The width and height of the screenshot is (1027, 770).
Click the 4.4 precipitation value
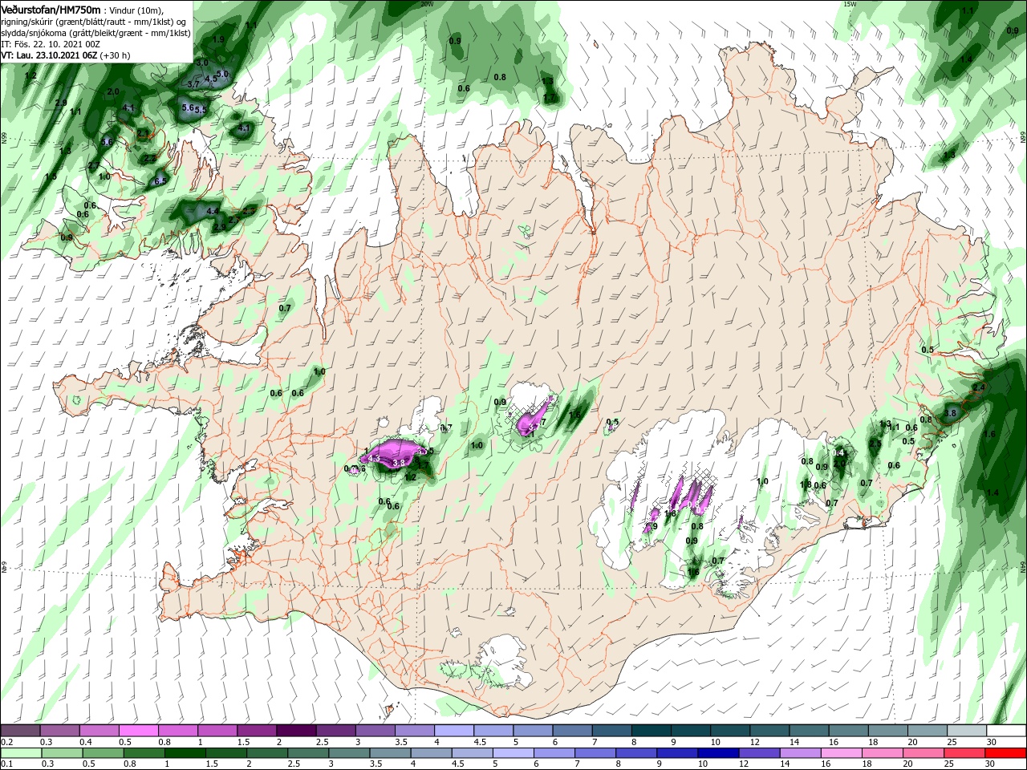pos(213,211)
